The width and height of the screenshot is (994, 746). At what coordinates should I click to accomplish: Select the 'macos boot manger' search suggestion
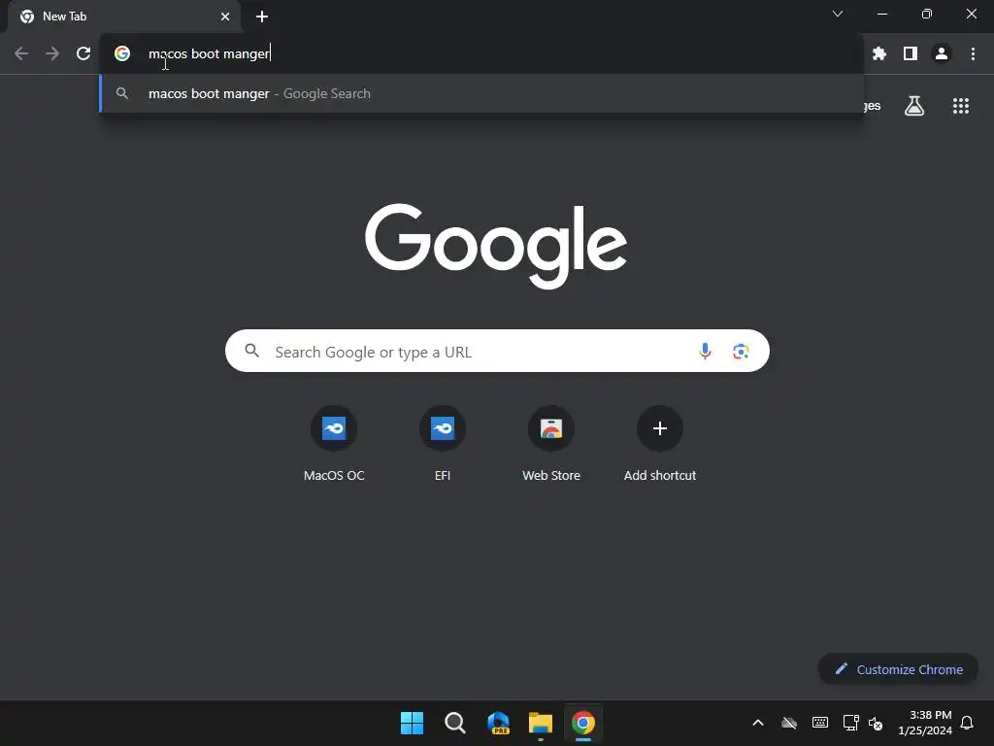point(481,93)
